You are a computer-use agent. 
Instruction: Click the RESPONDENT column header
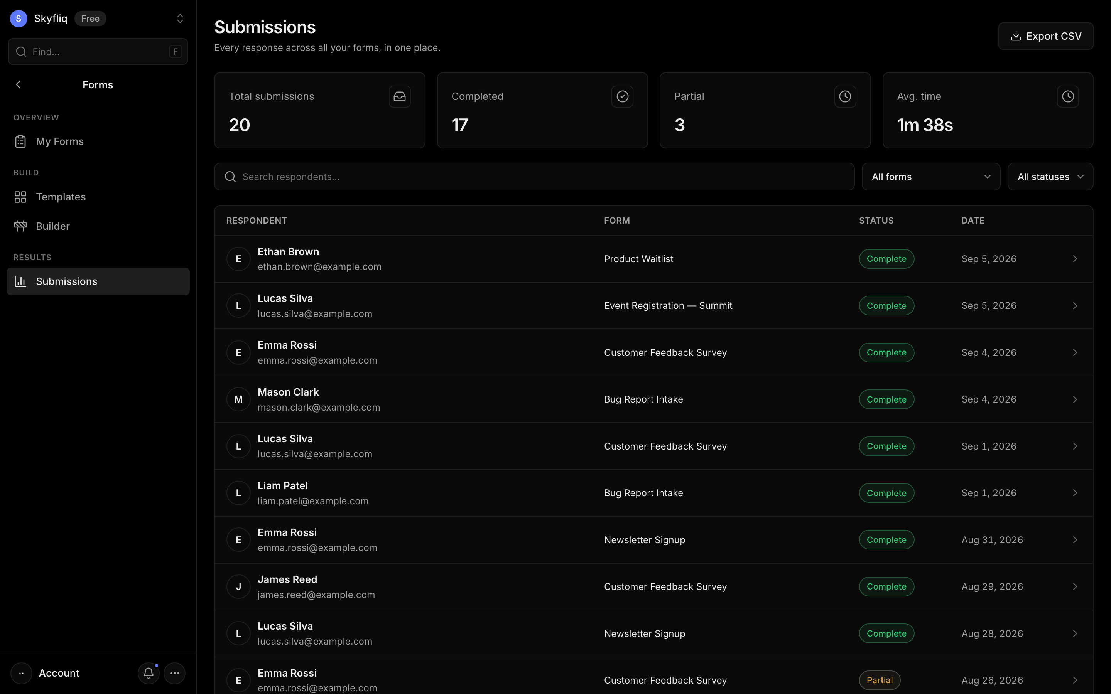tap(257, 220)
